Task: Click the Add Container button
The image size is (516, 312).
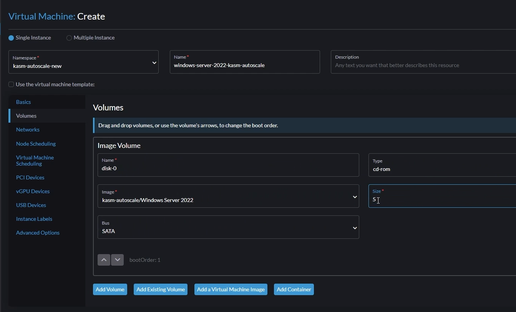Action: click(x=294, y=289)
